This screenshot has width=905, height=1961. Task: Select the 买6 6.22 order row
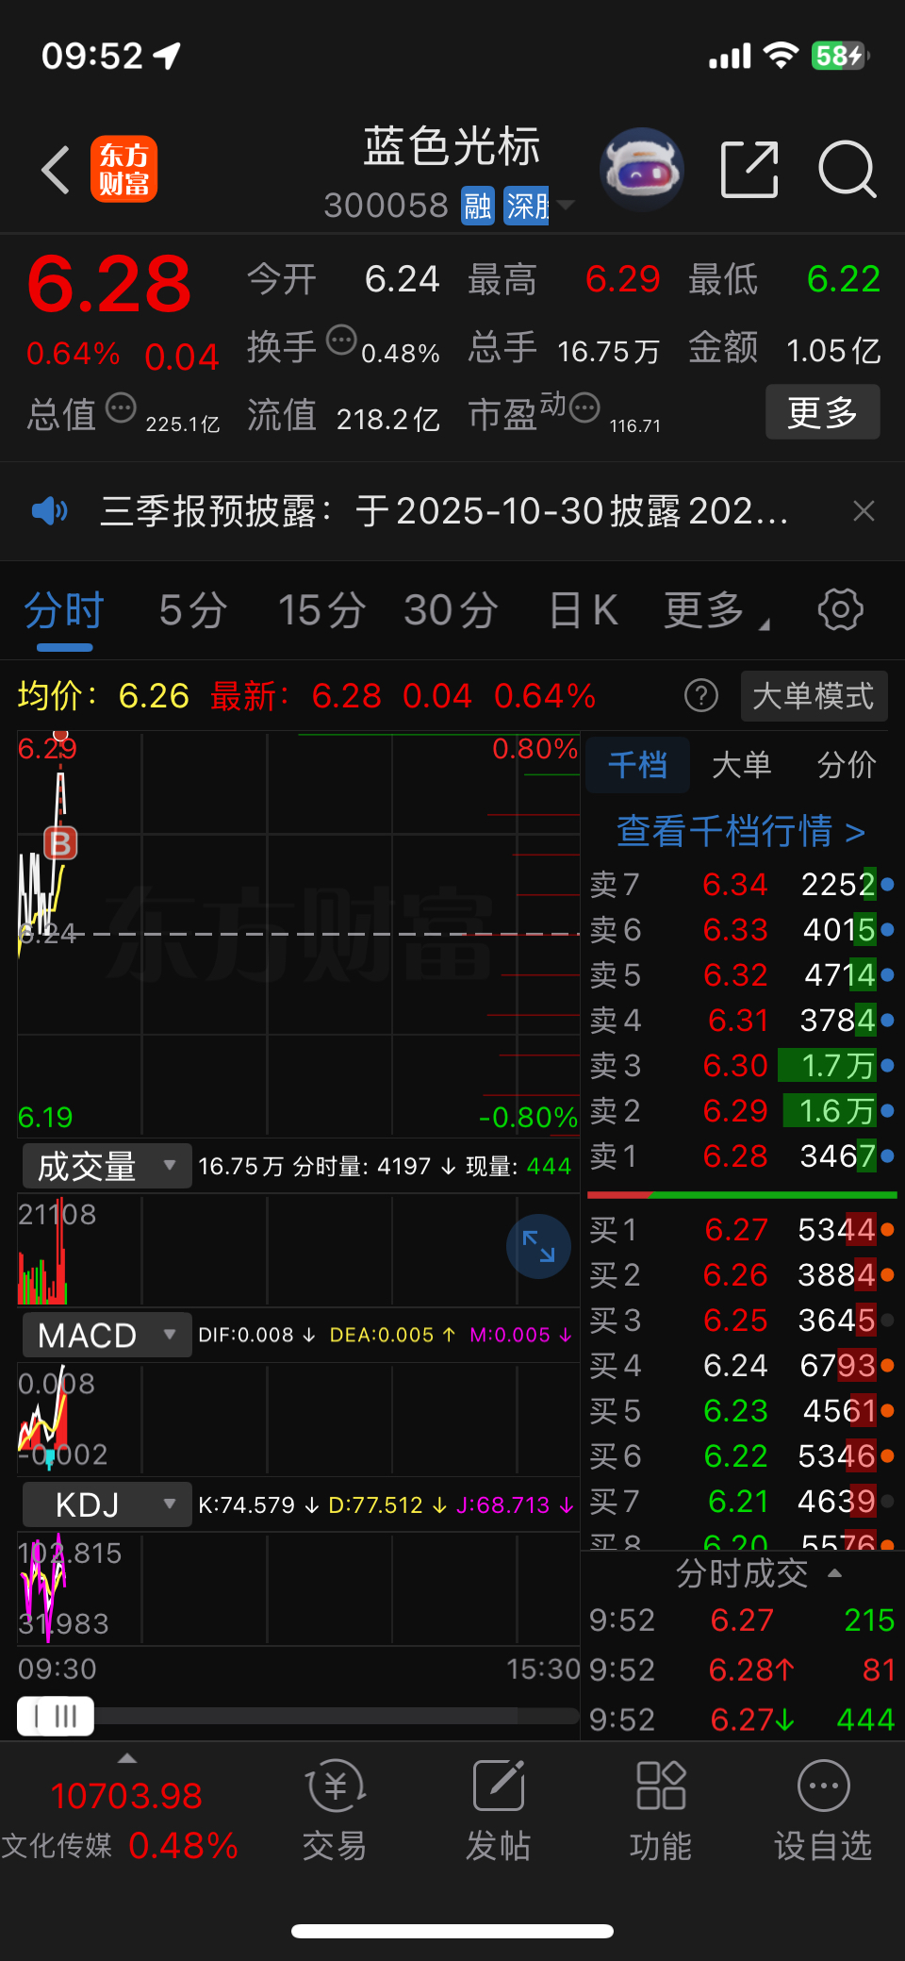click(x=742, y=1455)
